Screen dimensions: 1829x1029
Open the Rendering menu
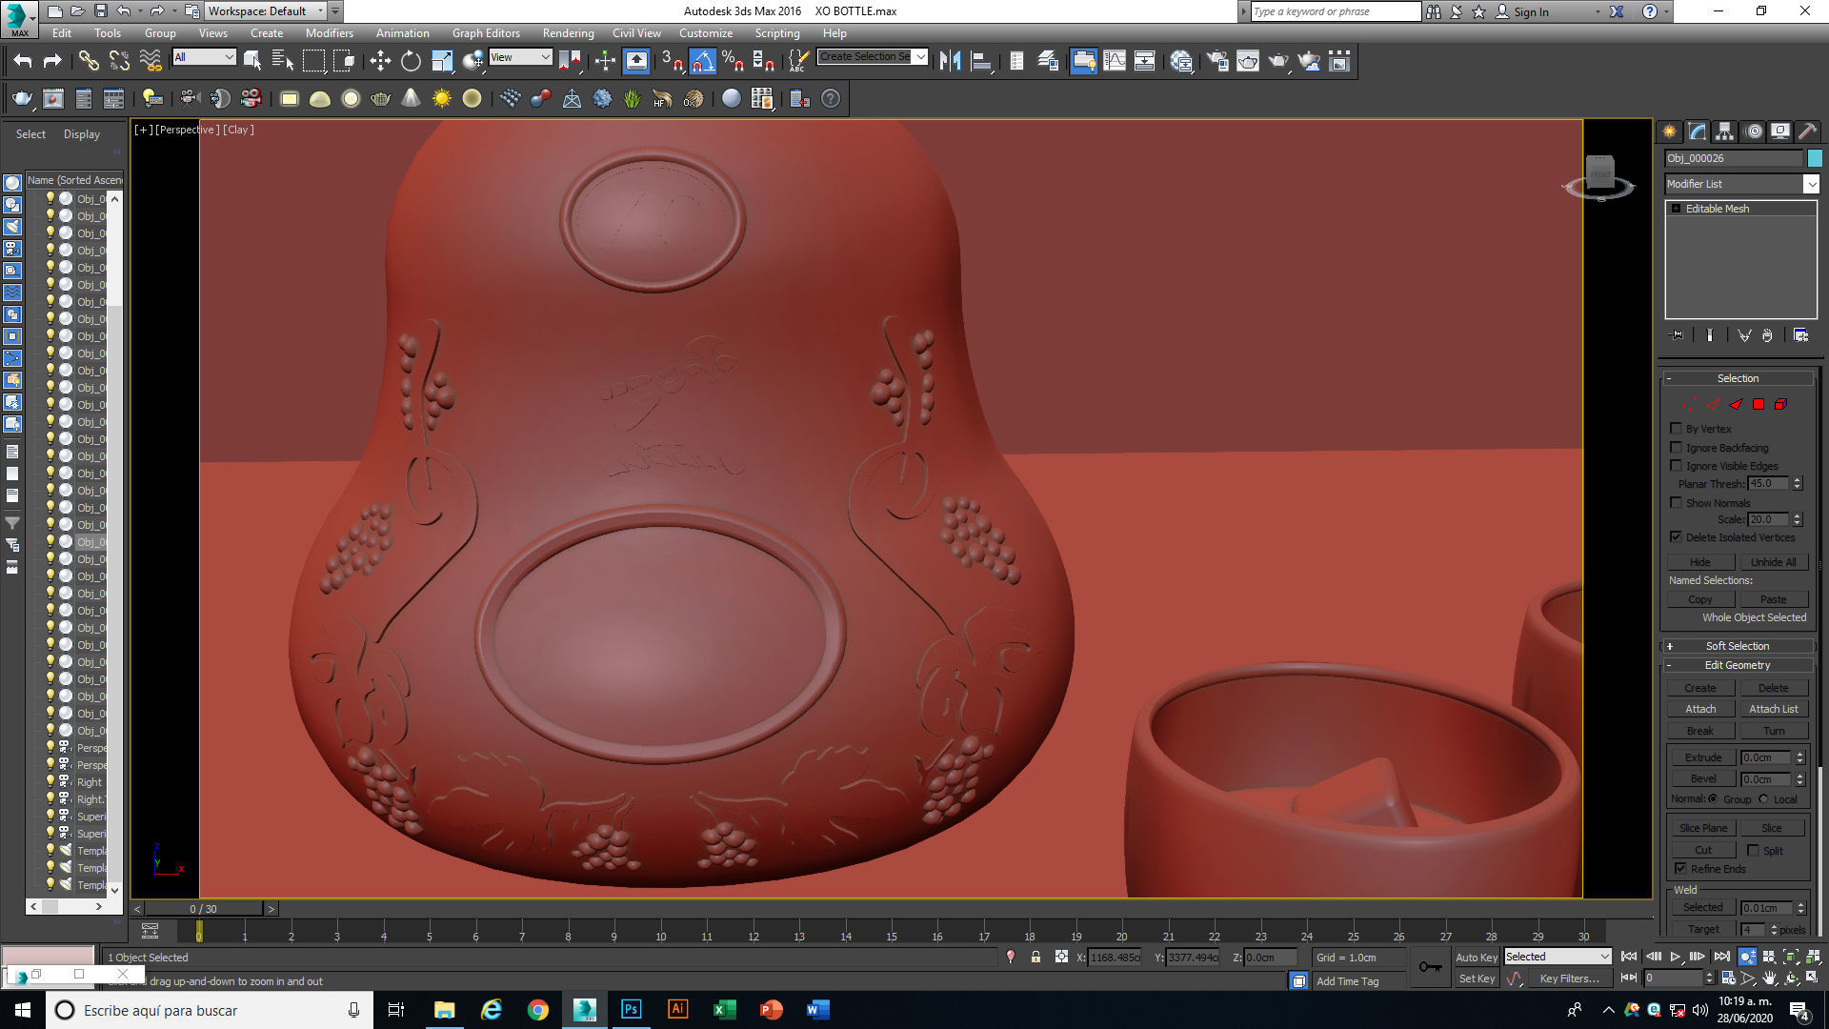[568, 33]
